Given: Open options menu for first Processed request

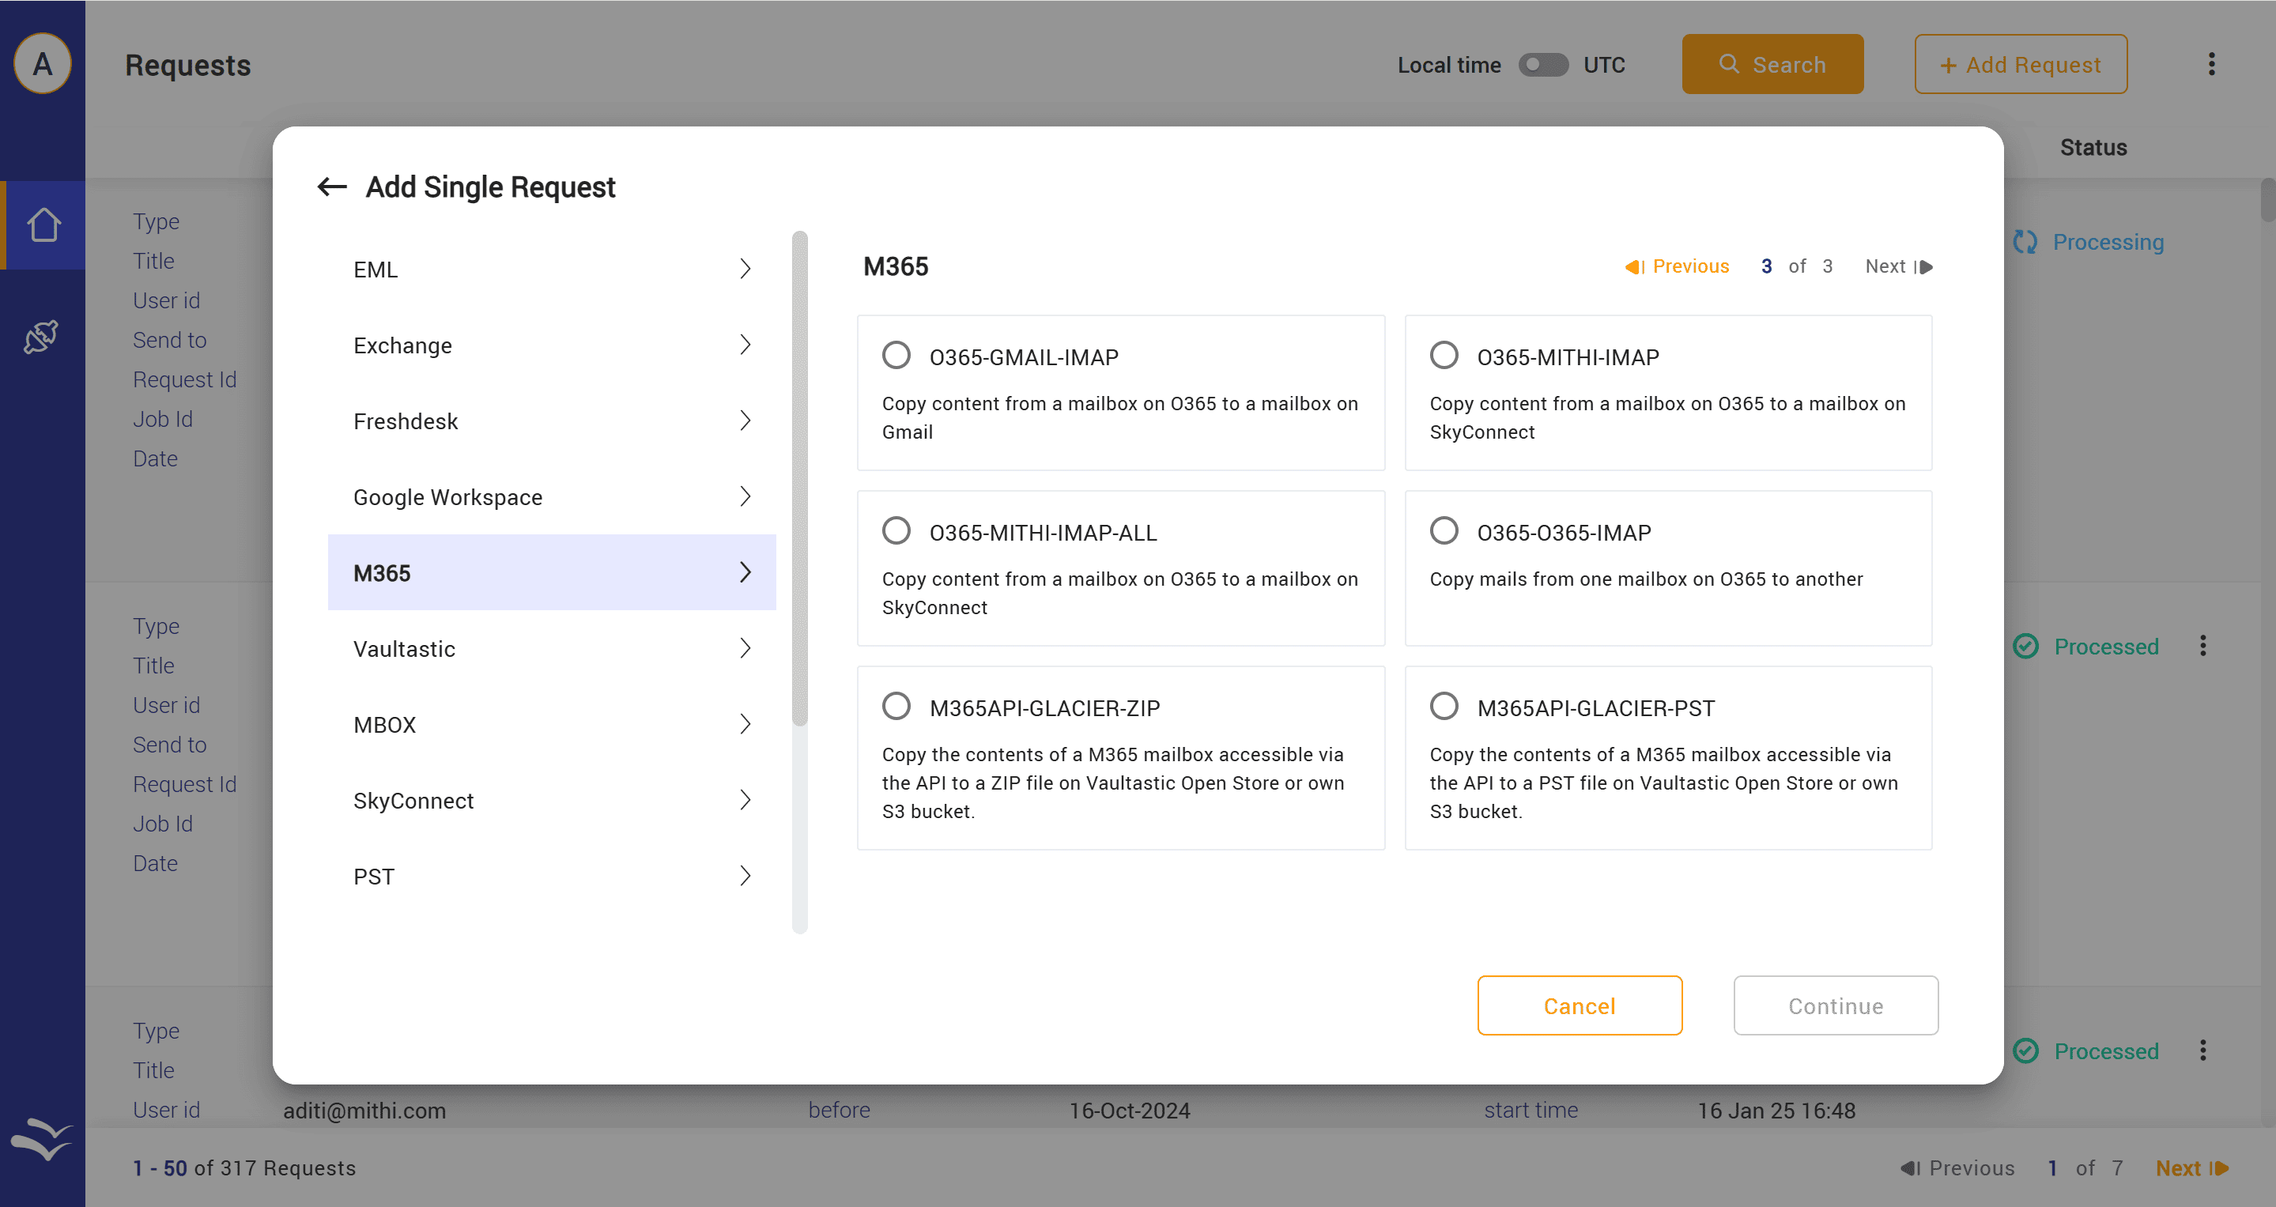Looking at the screenshot, I should [2202, 646].
